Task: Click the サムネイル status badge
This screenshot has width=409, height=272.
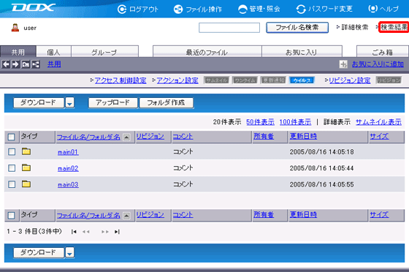Action: click(216, 80)
